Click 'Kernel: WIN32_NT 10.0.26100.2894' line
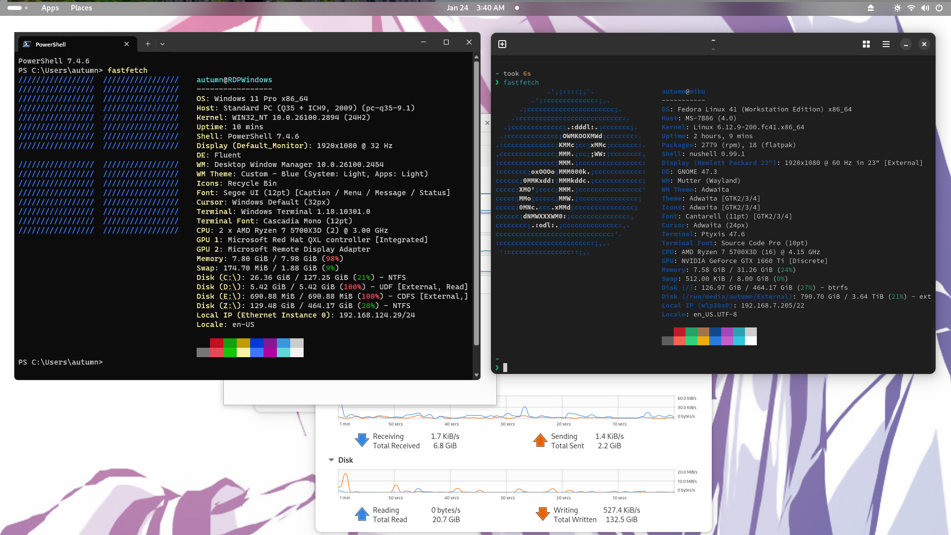The width and height of the screenshot is (951, 535). point(283,117)
